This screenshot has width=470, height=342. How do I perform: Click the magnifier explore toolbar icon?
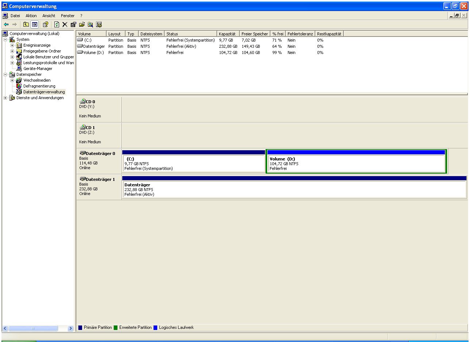tap(90, 24)
